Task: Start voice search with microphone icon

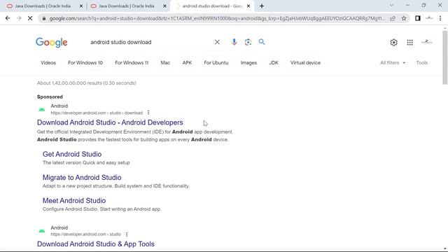Action: [x=234, y=42]
